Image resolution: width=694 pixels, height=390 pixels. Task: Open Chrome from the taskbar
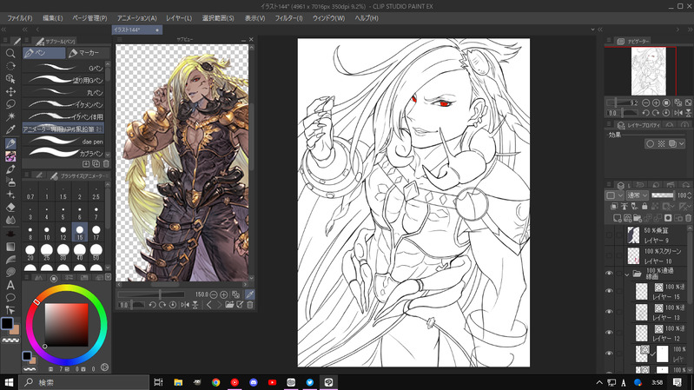click(215, 382)
